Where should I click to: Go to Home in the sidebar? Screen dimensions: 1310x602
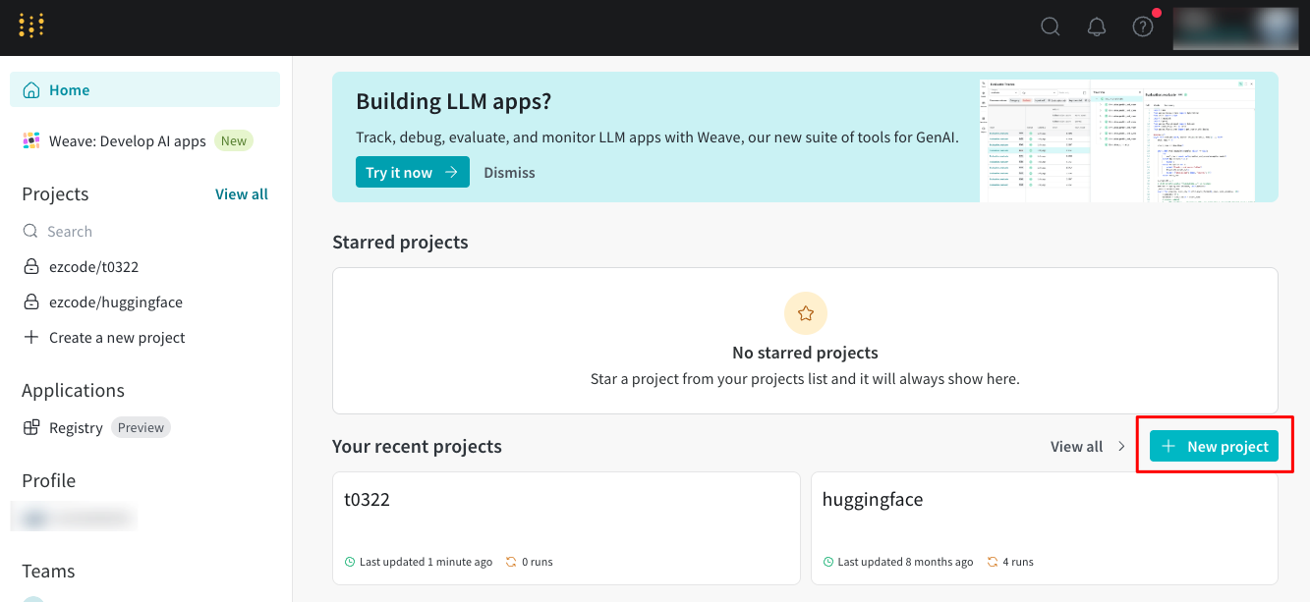145,89
